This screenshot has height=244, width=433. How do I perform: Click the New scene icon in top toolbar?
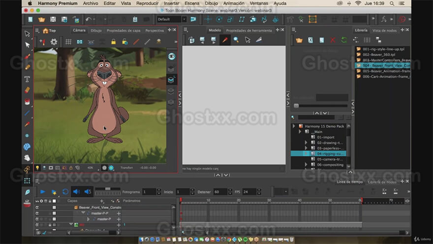coord(31,19)
